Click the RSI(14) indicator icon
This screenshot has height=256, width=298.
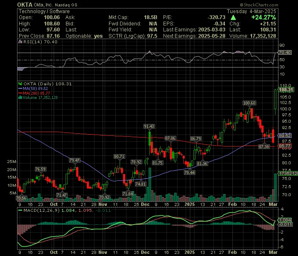(20, 42)
